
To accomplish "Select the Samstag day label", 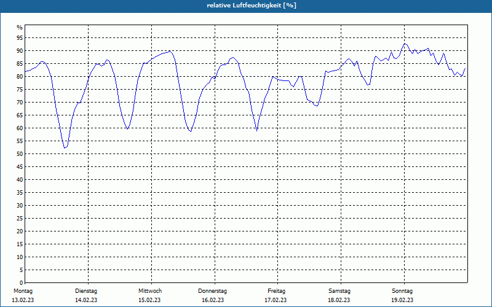I will click(339, 291).
